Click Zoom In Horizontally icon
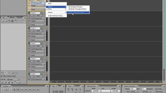 tap(68, 90)
